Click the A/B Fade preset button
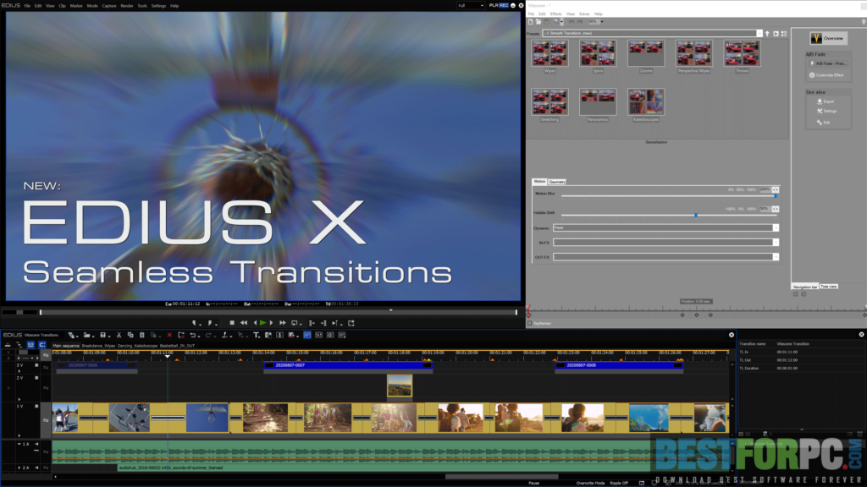This screenshot has width=867, height=487. [x=828, y=63]
